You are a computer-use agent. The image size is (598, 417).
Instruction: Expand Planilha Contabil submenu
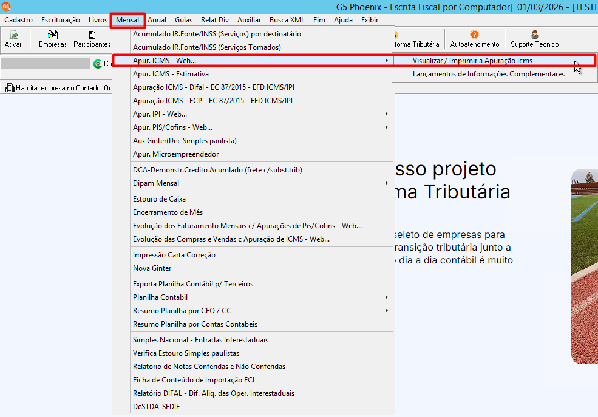(x=253, y=297)
